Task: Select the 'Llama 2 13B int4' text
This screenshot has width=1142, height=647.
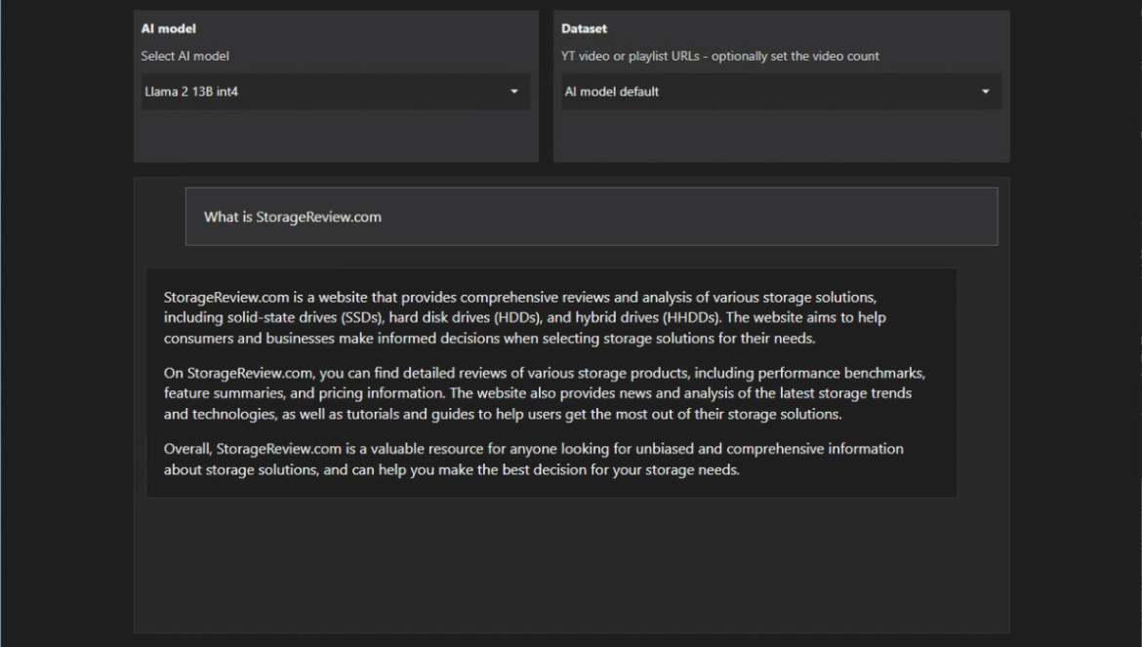Action: coord(191,92)
